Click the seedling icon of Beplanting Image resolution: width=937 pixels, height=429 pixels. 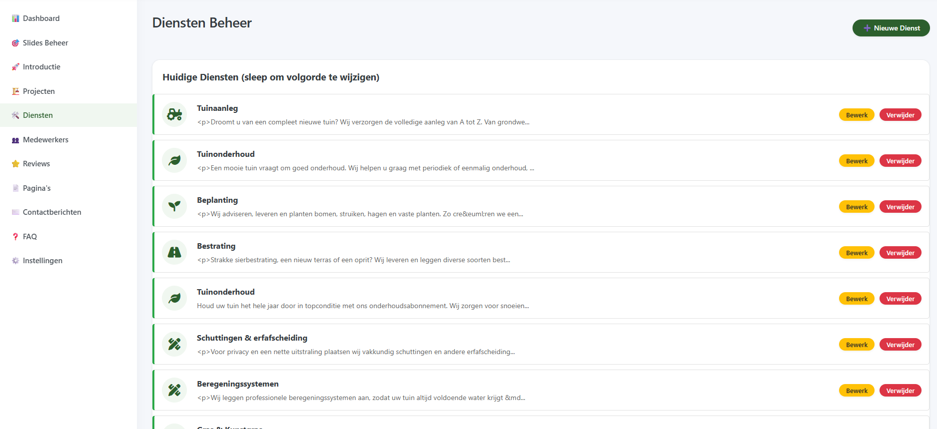point(174,206)
